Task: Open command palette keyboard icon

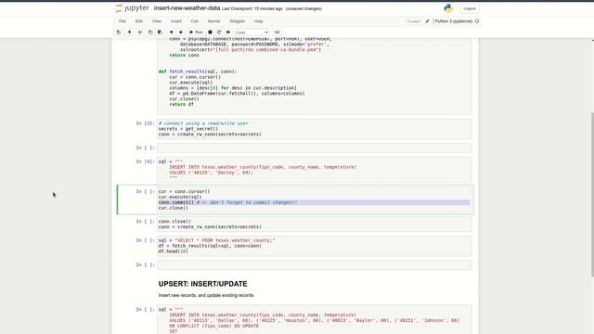Action: point(277,32)
